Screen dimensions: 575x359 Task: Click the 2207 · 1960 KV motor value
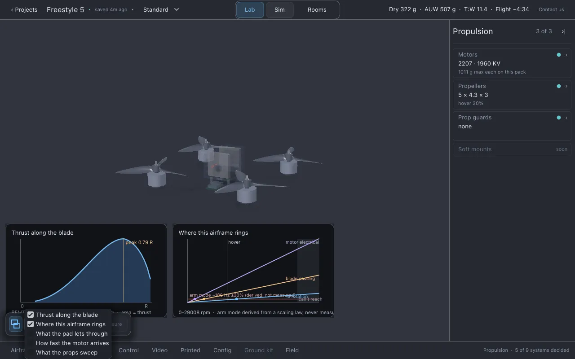479,63
